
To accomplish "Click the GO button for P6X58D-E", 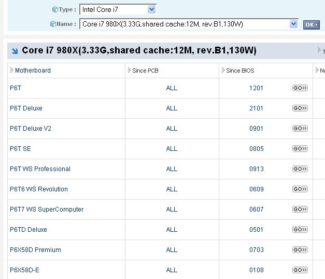I will (x=300, y=270).
